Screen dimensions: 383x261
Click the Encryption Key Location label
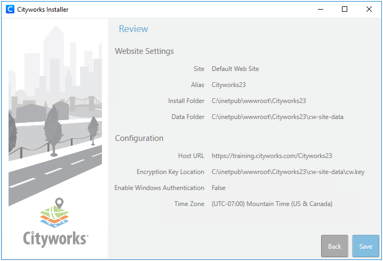point(170,172)
